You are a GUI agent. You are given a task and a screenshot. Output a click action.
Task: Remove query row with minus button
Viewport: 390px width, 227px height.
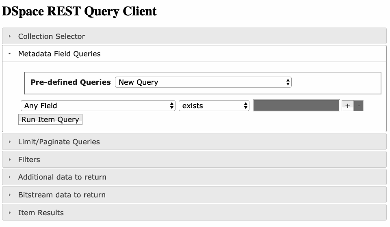click(x=359, y=106)
